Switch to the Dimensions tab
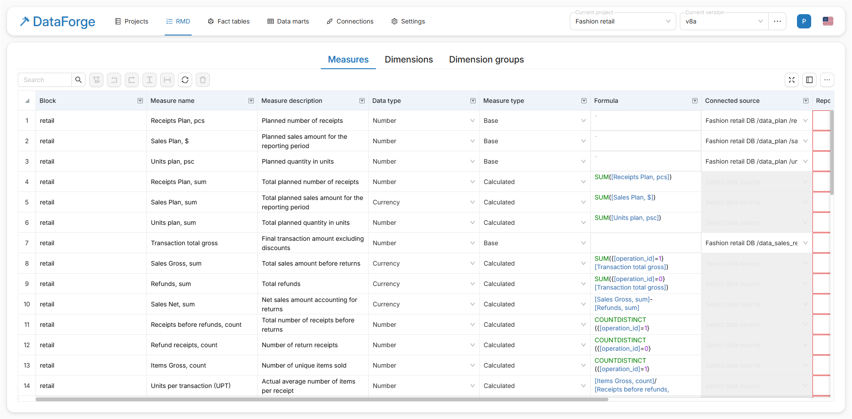The image size is (852, 419). click(408, 59)
